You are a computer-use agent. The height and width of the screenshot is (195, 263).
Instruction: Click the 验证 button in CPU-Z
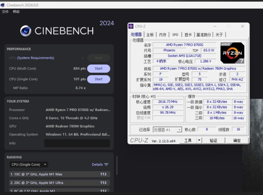(x=214, y=141)
